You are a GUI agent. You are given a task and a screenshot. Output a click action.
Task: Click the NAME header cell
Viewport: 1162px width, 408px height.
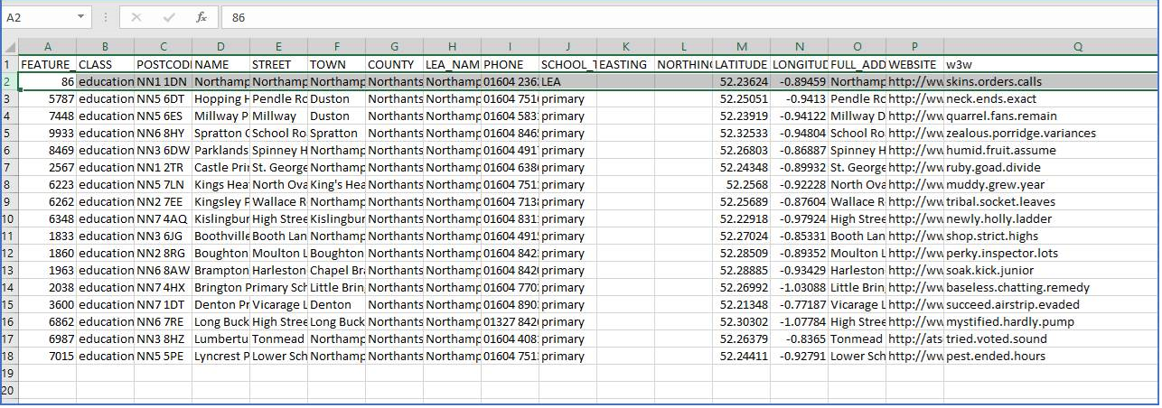pos(221,64)
